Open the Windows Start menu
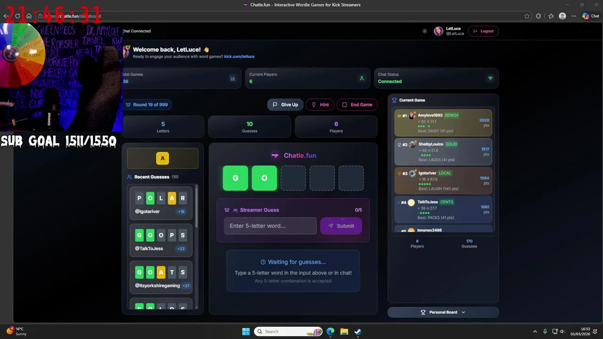This screenshot has width=603, height=339. coord(246,331)
